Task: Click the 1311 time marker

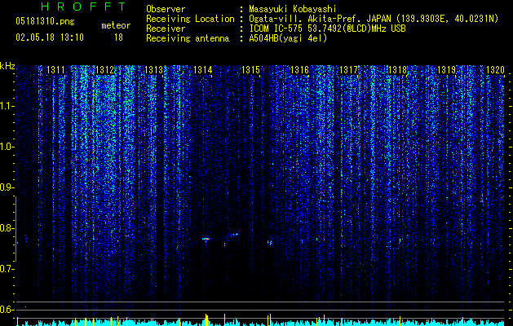Action: 56,70
